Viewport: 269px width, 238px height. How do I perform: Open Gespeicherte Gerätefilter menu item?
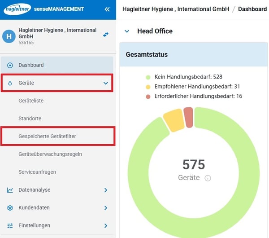tap(50, 136)
